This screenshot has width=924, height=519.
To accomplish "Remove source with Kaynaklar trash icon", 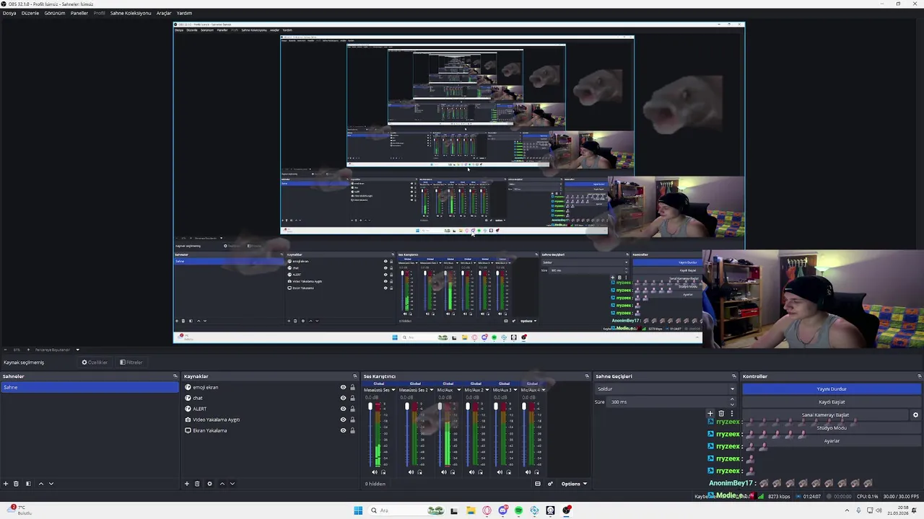I will click(197, 484).
